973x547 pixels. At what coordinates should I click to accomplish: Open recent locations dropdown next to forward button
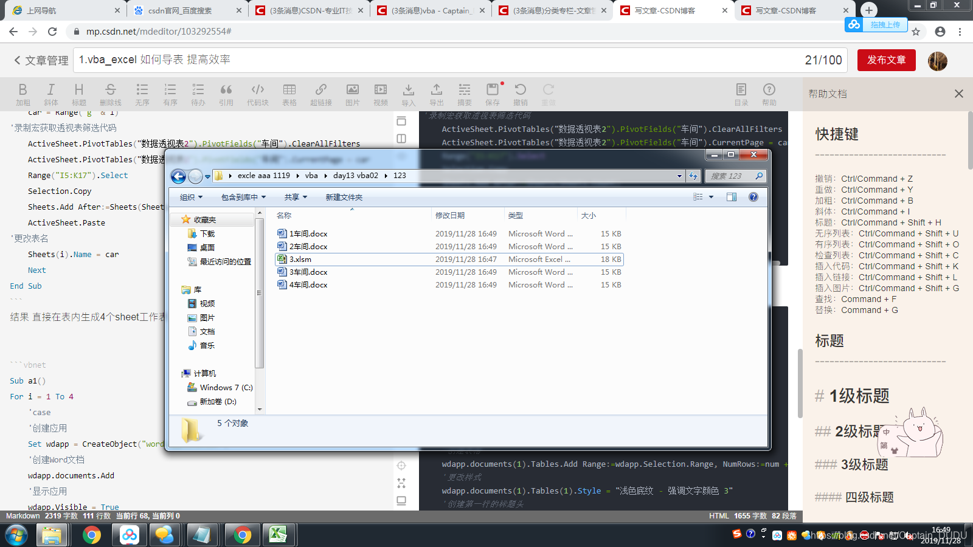207,176
